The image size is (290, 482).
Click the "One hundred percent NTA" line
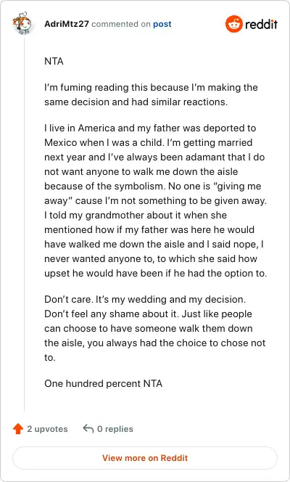pyautogui.click(x=104, y=383)
